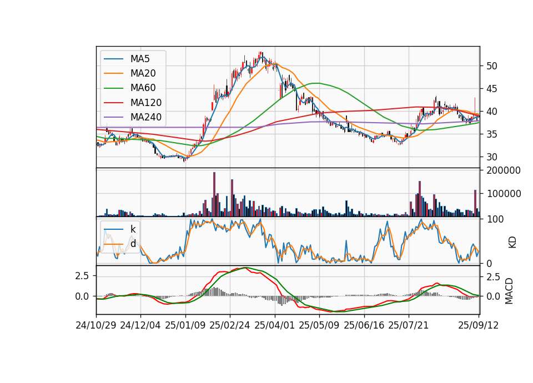Click the KD axis label
533x383 pixels.
click(x=512, y=243)
